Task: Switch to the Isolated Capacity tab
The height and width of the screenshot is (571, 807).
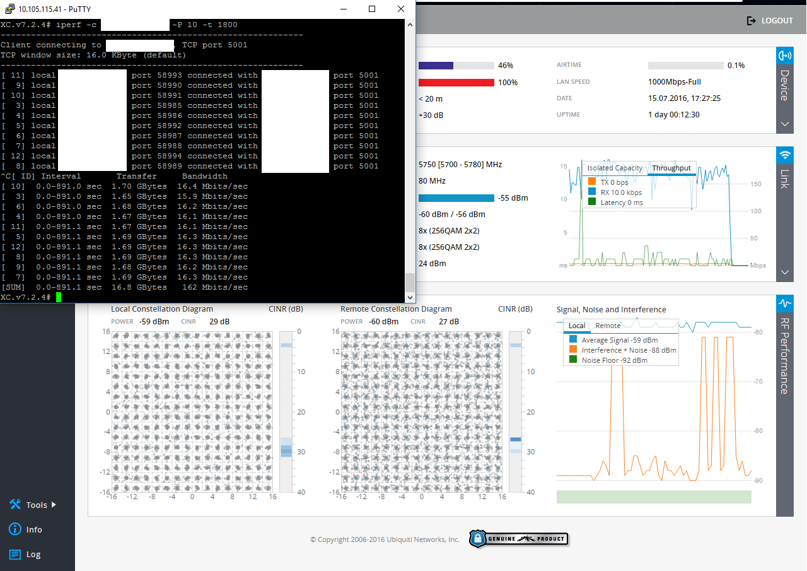Action: 615,168
